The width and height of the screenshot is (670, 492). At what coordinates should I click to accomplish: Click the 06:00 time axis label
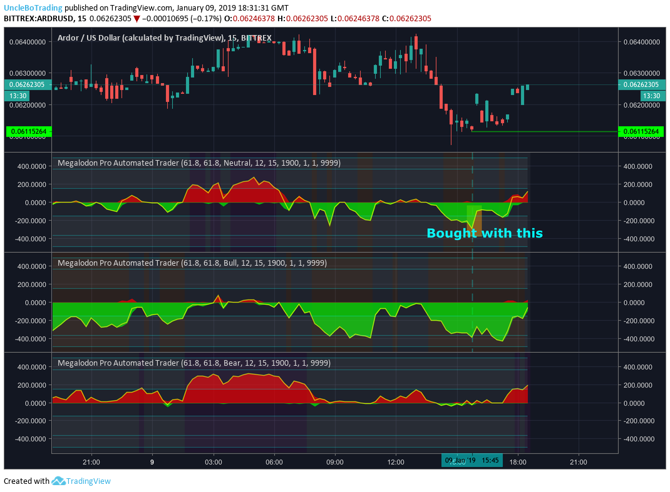pos(274,462)
